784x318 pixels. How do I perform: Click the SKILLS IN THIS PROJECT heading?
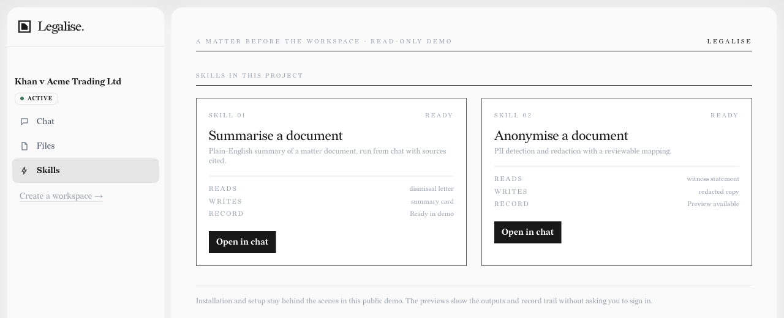pos(249,76)
